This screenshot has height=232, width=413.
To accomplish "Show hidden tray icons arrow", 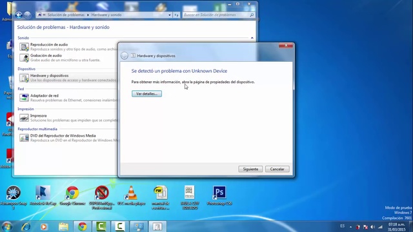I will pos(350,227).
